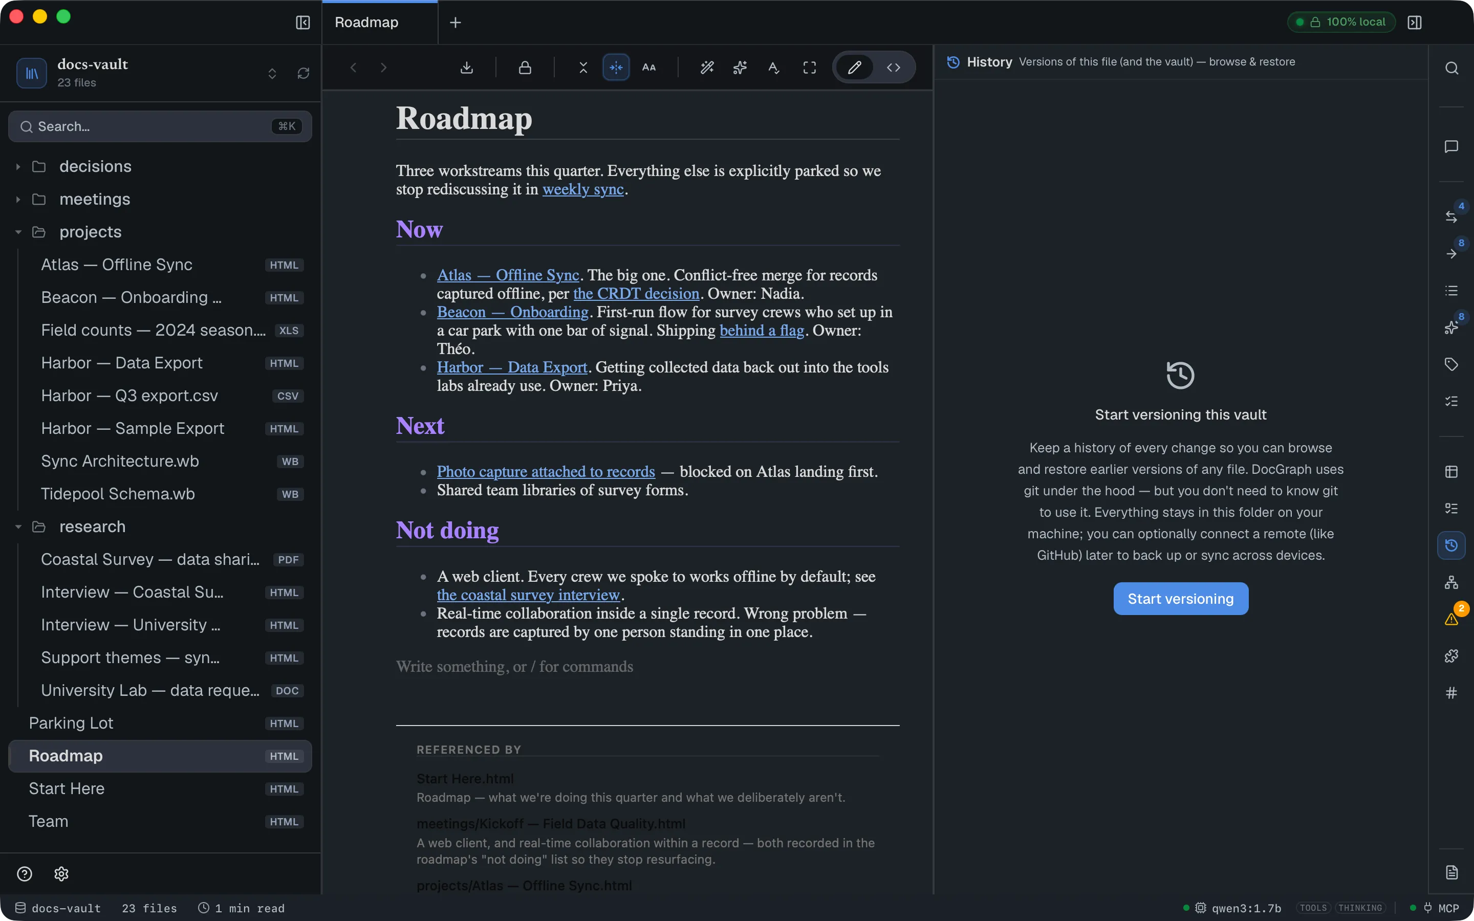
Task: Switch to pencil edit mode
Action: click(x=855, y=68)
